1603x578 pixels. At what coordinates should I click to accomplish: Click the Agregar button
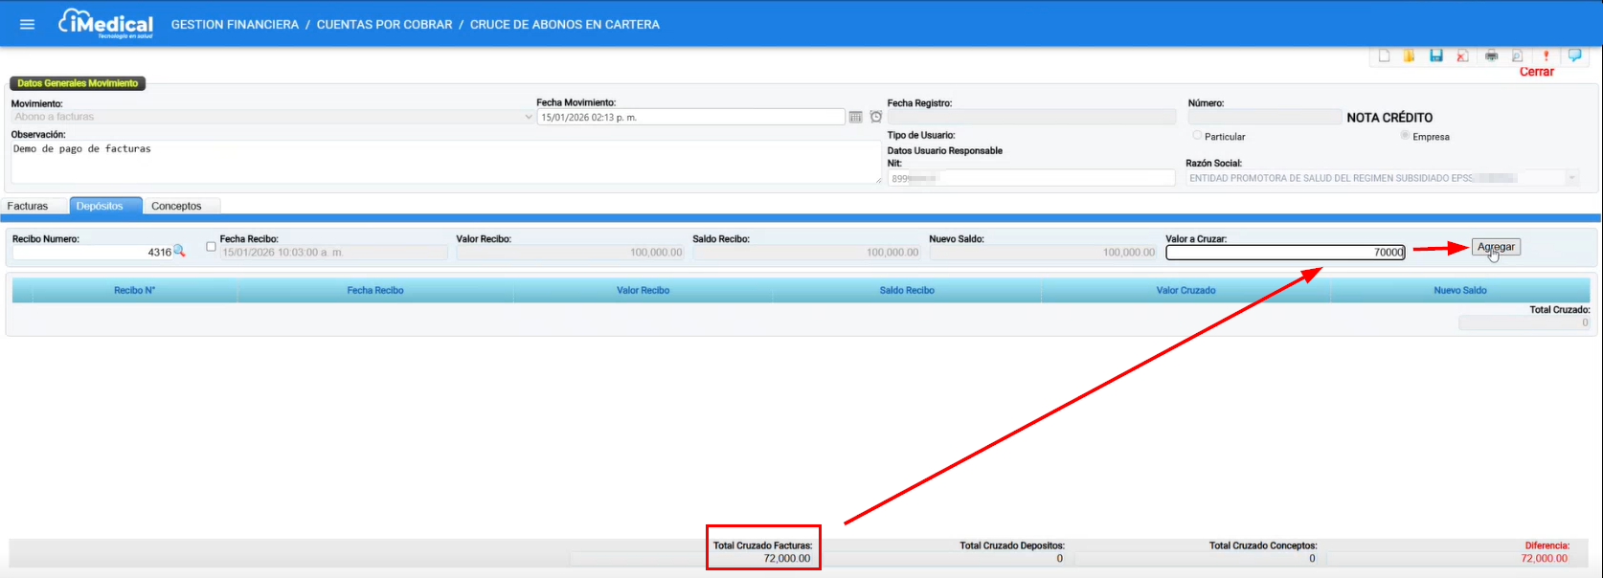(x=1496, y=247)
